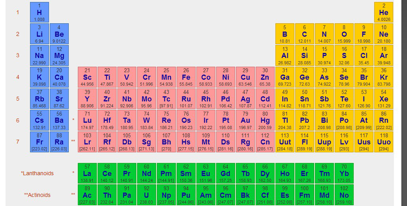Open the Nobelium (No) actinoid cell
The width and height of the screenshot is (407, 206).
tap(344, 195)
